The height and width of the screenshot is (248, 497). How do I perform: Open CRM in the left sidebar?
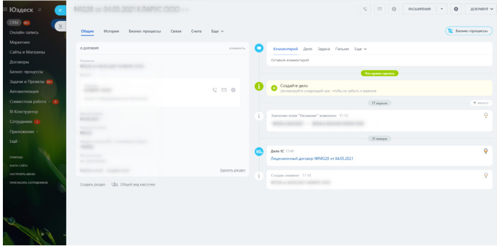(14, 23)
